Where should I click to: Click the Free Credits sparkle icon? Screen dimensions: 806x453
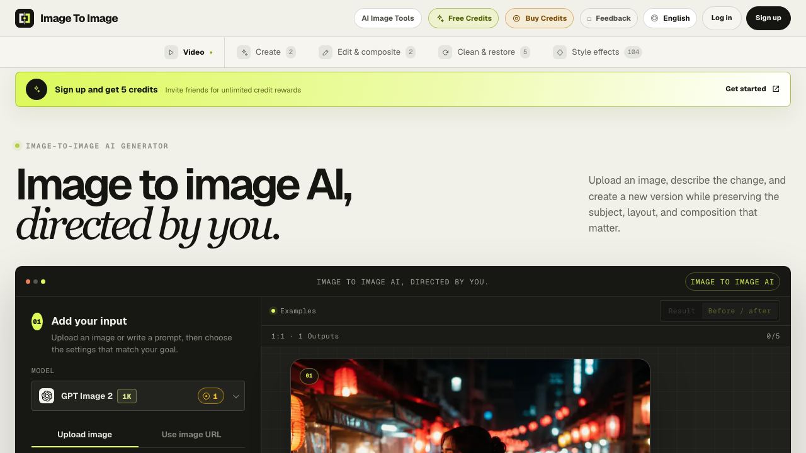[441, 18]
